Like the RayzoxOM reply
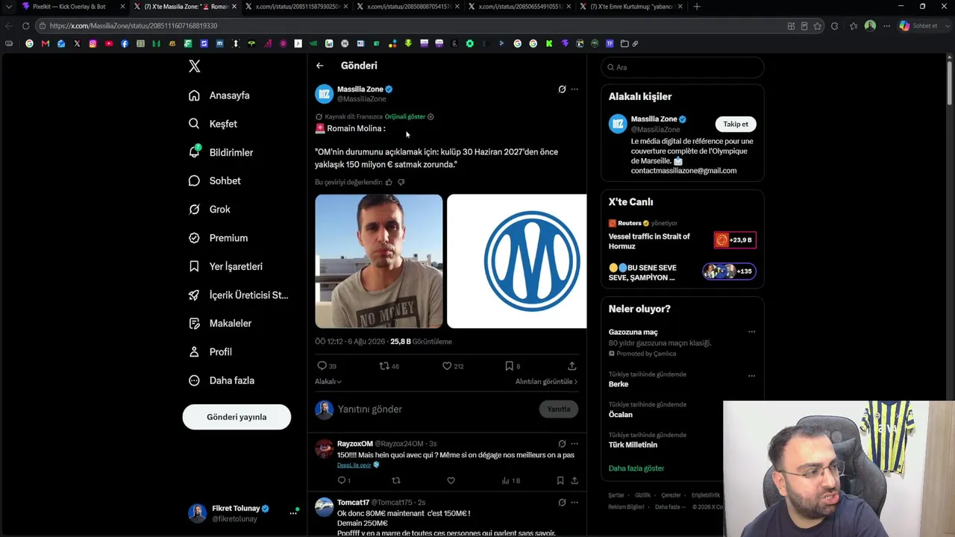The height and width of the screenshot is (537, 955). click(x=451, y=481)
